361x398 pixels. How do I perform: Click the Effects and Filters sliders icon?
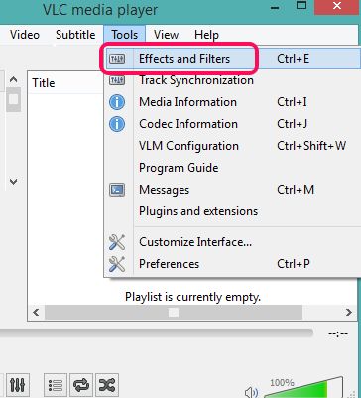pyautogui.click(x=117, y=59)
